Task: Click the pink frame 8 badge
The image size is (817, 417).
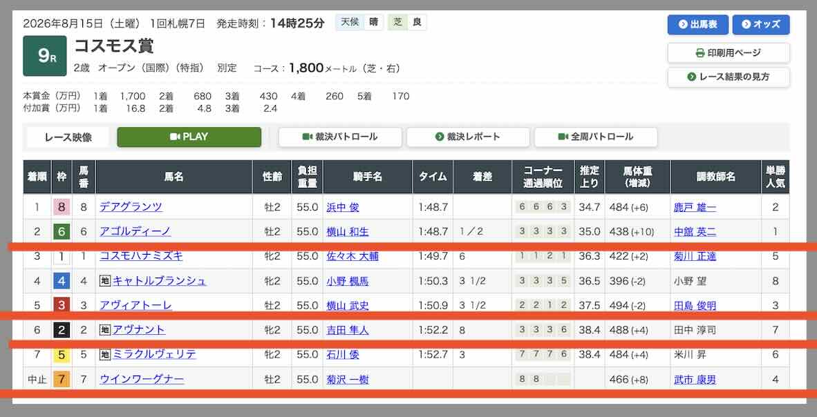Action: pos(62,207)
